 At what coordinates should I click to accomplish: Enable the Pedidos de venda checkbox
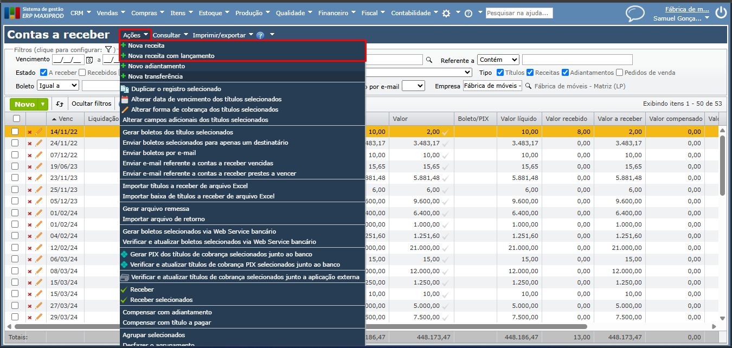[x=620, y=73]
